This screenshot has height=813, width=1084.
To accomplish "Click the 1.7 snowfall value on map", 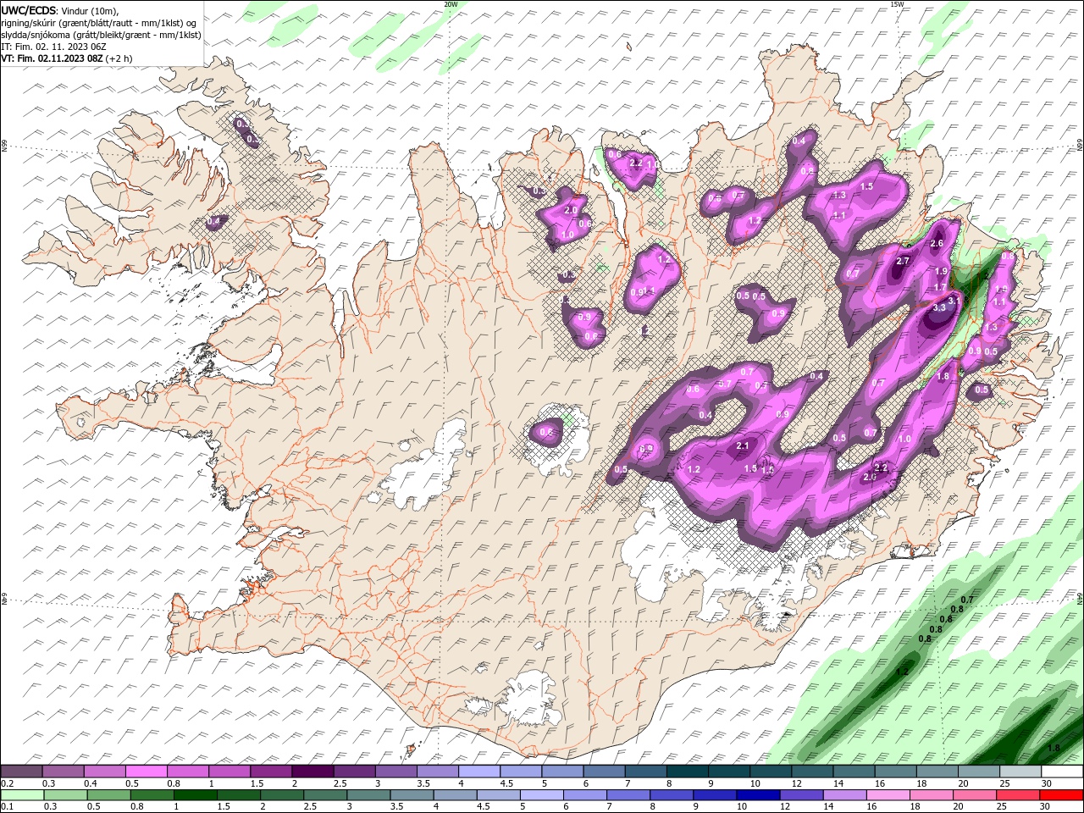I will click(x=940, y=288).
